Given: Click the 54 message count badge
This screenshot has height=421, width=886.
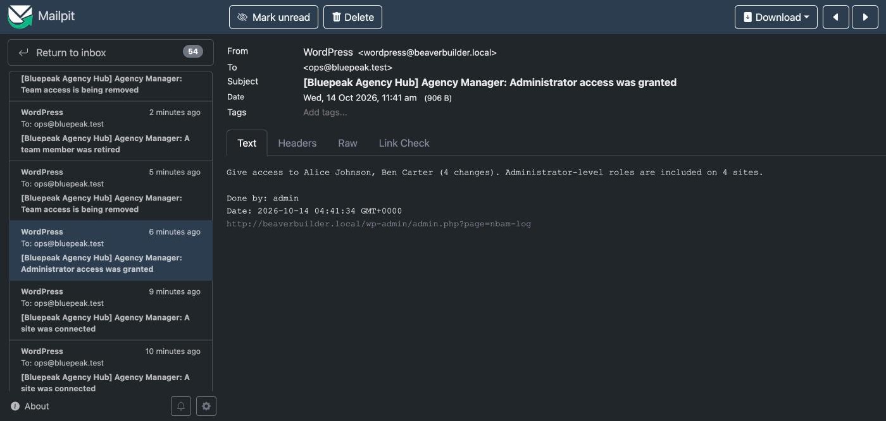Looking at the screenshot, I should (x=193, y=52).
